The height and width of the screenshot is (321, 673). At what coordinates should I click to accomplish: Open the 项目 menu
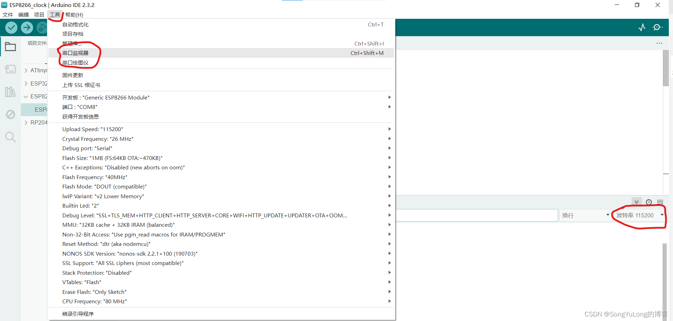coord(39,15)
